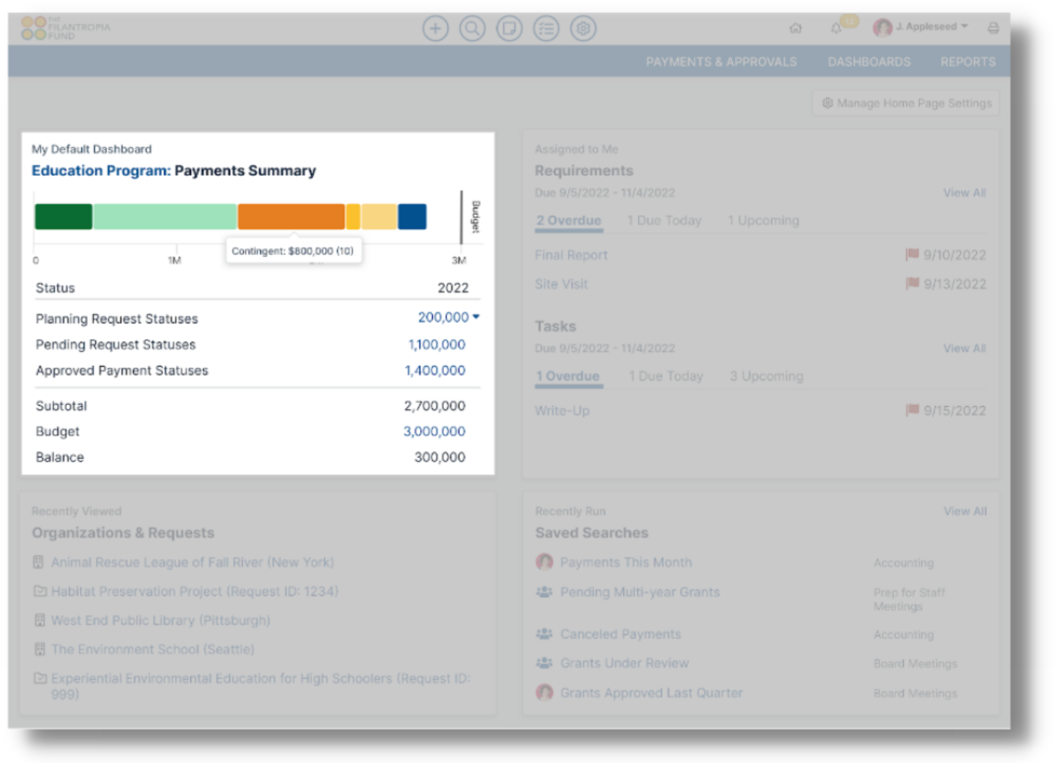Click the orange Contingent bar segment
The height and width of the screenshot is (763, 1056).
[291, 217]
